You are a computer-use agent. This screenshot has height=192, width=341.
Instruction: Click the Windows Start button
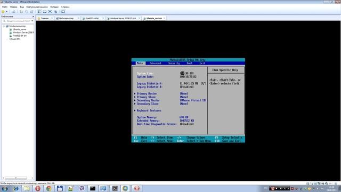(x=5, y=188)
